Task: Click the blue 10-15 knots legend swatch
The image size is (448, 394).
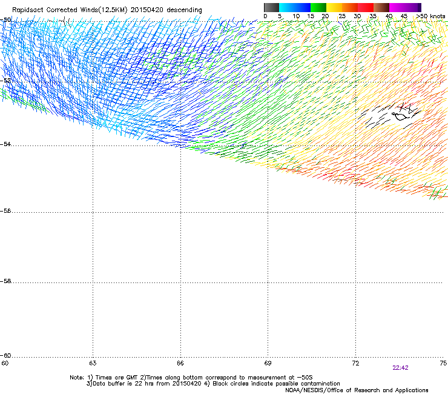Action: (303, 7)
